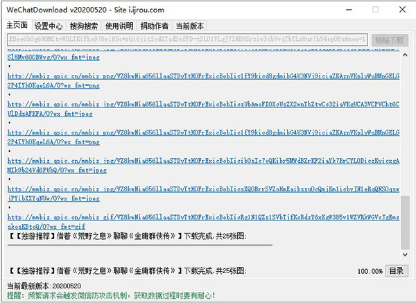Viewport: 416px width, 303px height.
Task: Click the article URL input field
Action: (x=187, y=40)
